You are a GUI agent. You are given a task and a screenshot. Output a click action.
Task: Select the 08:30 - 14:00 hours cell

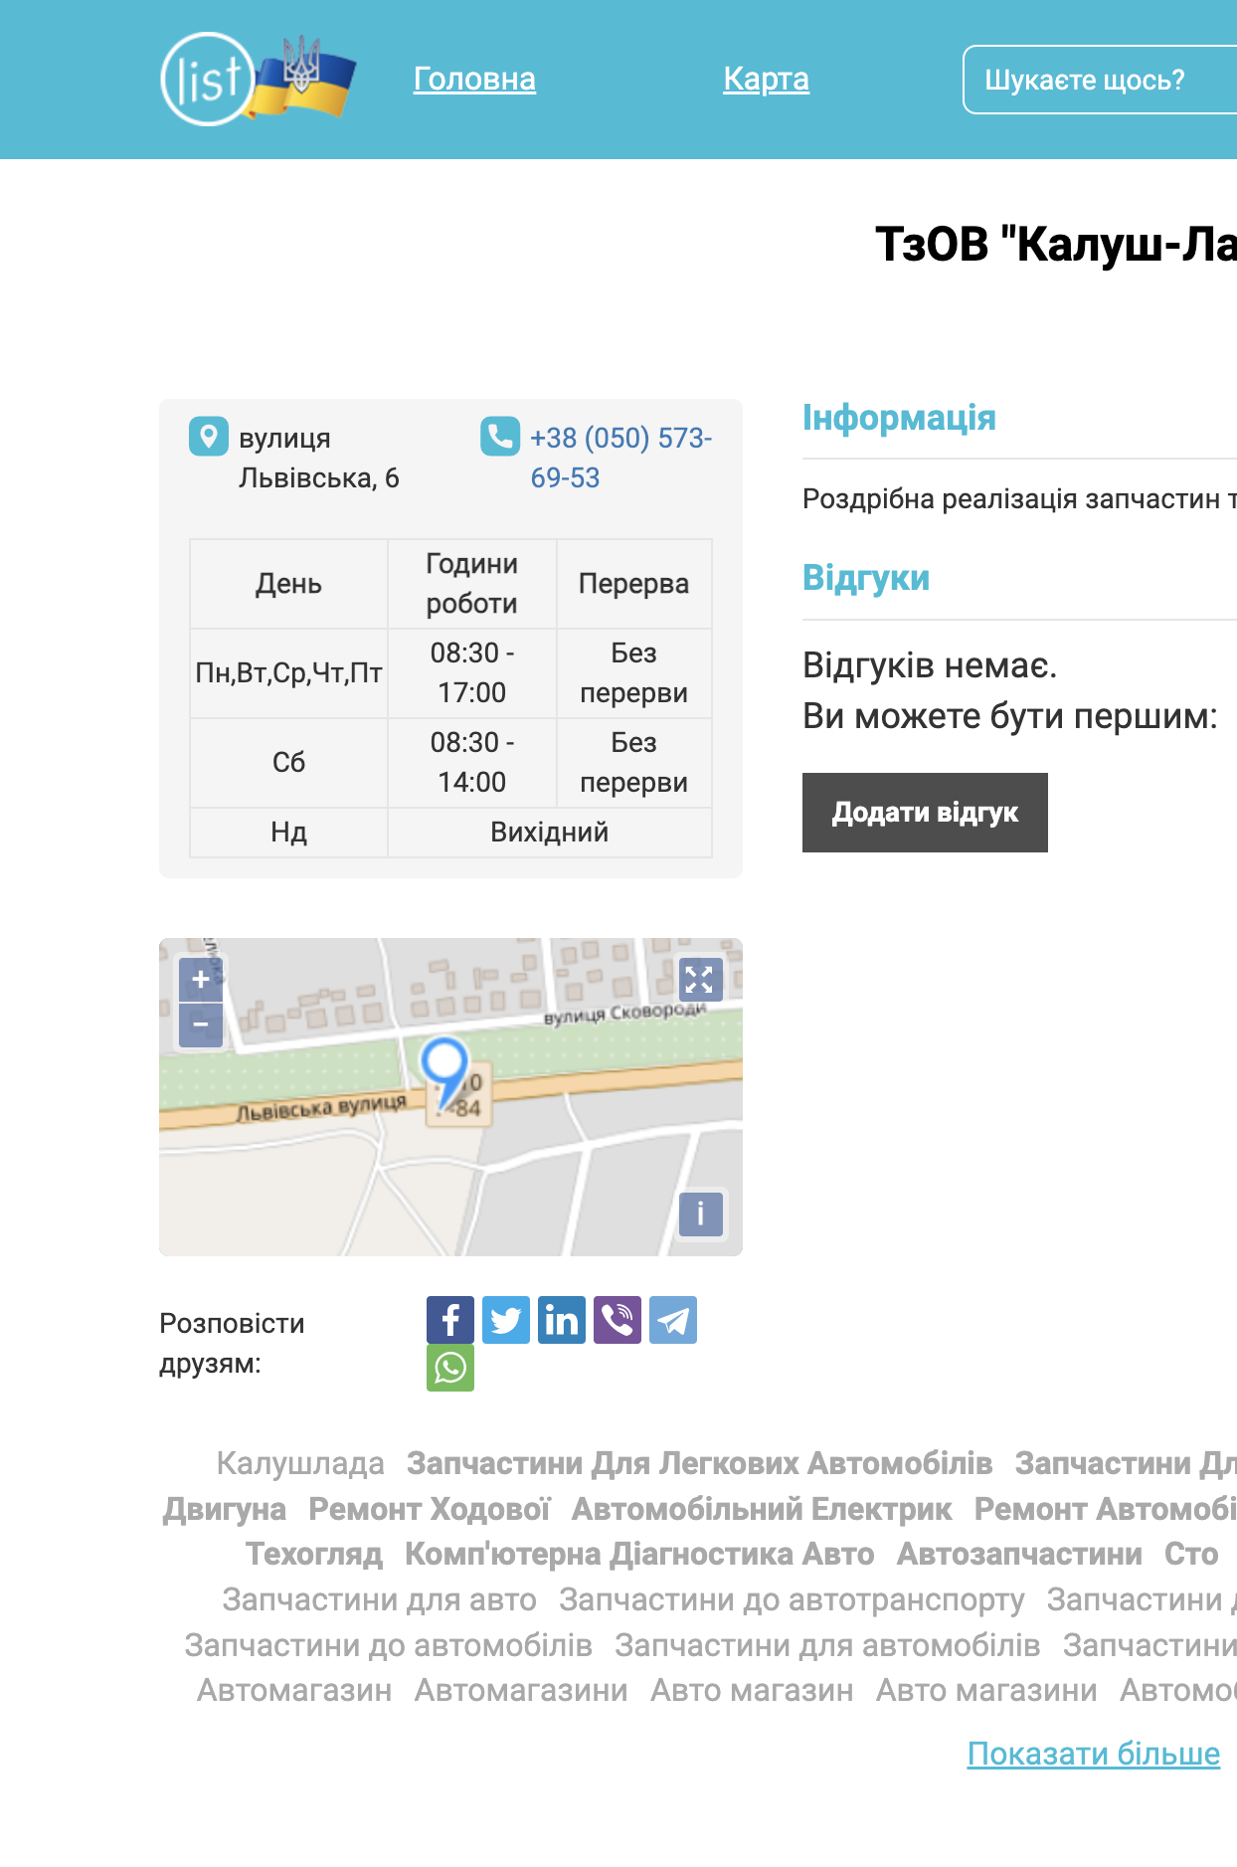[472, 763]
